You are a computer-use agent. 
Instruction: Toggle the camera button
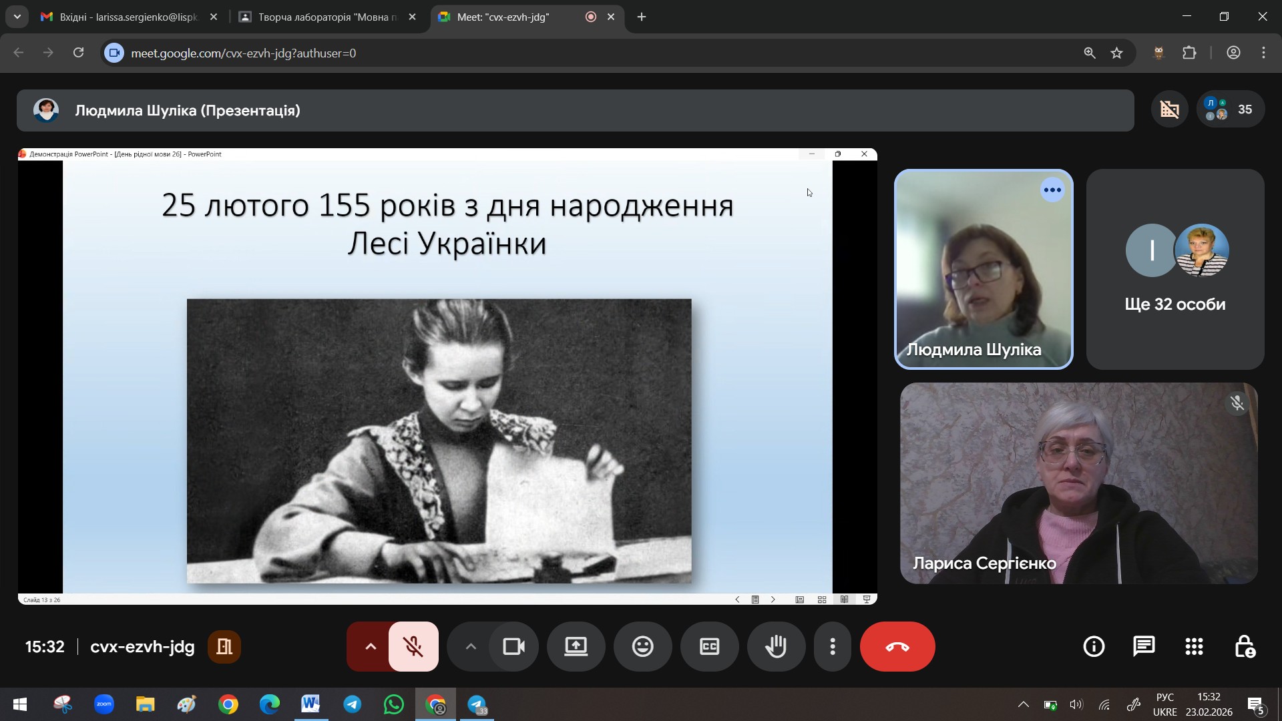pos(513,646)
